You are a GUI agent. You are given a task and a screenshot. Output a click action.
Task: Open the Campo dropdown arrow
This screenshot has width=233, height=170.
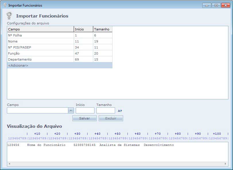[71, 111]
